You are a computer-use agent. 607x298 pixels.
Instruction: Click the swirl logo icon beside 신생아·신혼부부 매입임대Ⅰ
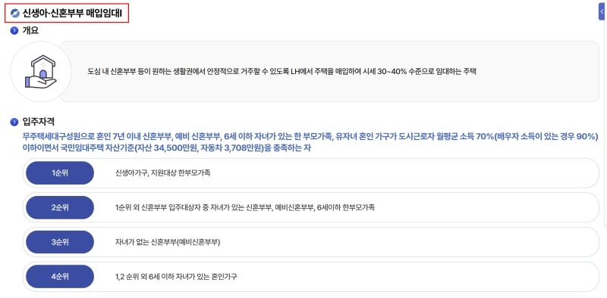(x=15, y=14)
